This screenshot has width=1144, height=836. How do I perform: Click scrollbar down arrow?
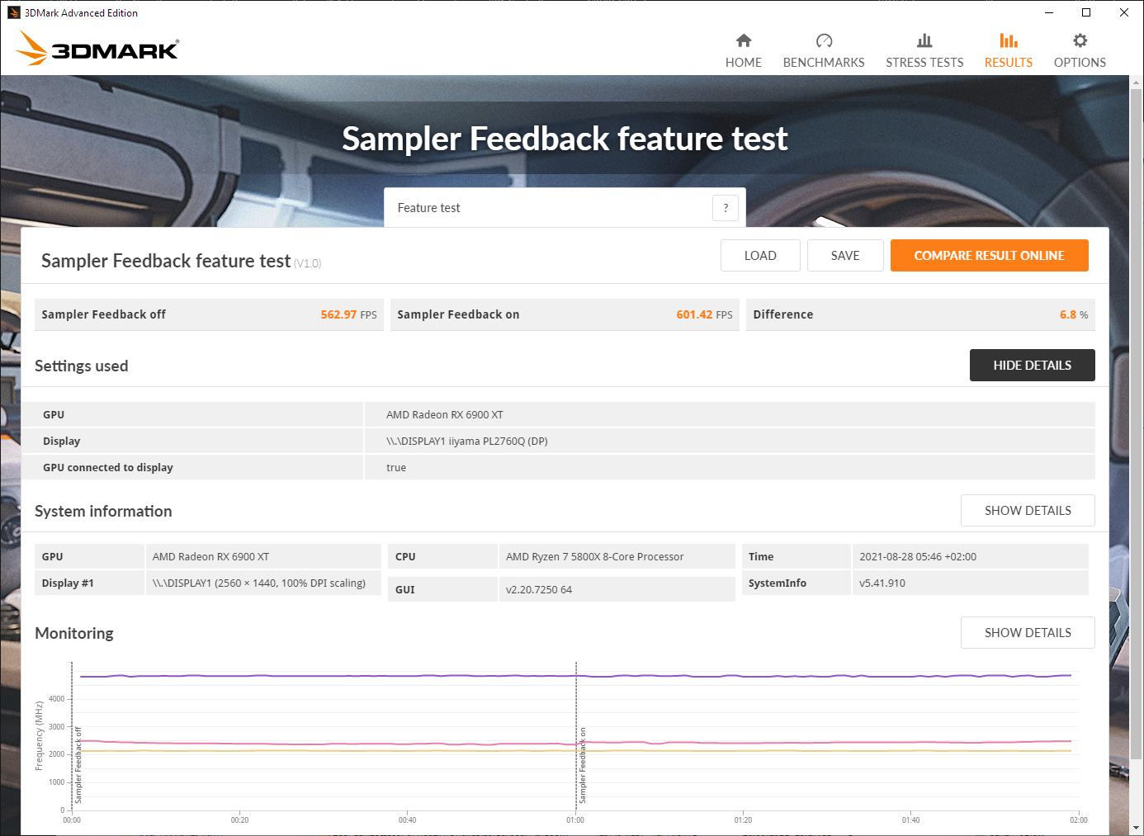coord(1137,828)
